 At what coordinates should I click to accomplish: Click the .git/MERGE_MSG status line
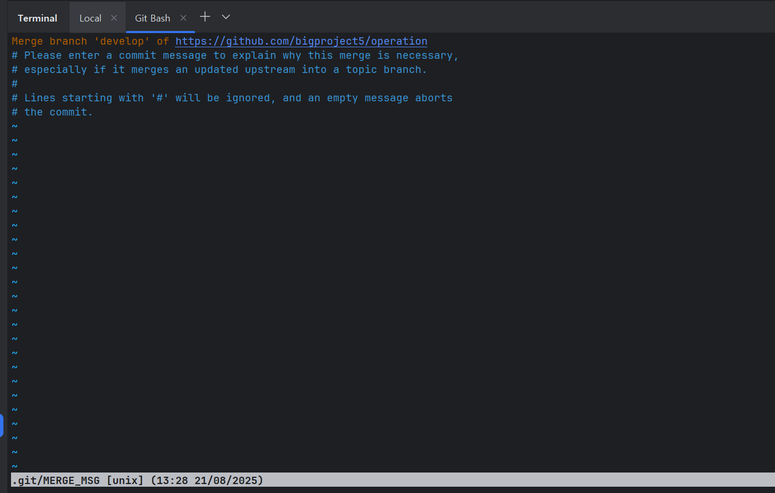392,480
